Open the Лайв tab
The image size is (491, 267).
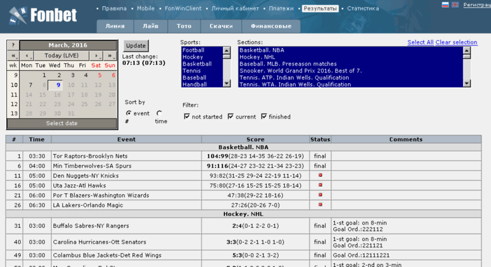pyautogui.click(x=150, y=27)
